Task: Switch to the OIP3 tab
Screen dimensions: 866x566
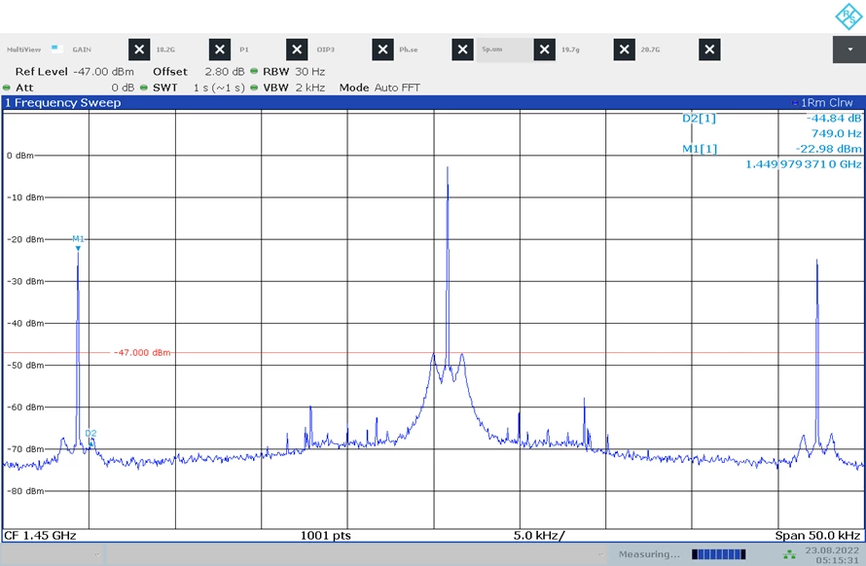Action: 325,50
